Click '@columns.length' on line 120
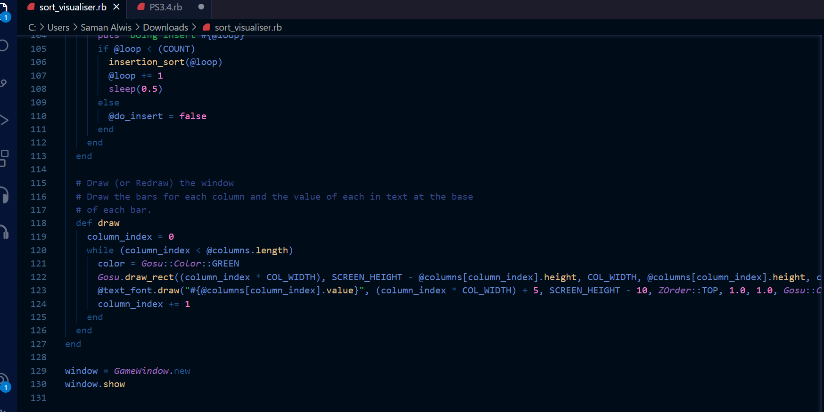Screen dimensions: 824x412 247,250
